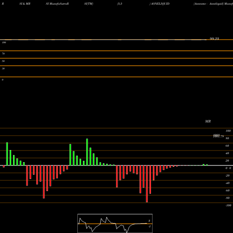Click the RSI axis label '50'

click(3, 61)
